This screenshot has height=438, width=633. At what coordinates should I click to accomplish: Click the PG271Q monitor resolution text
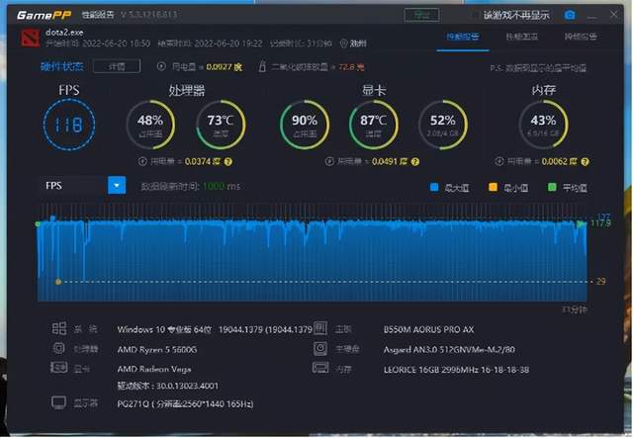[185, 403]
